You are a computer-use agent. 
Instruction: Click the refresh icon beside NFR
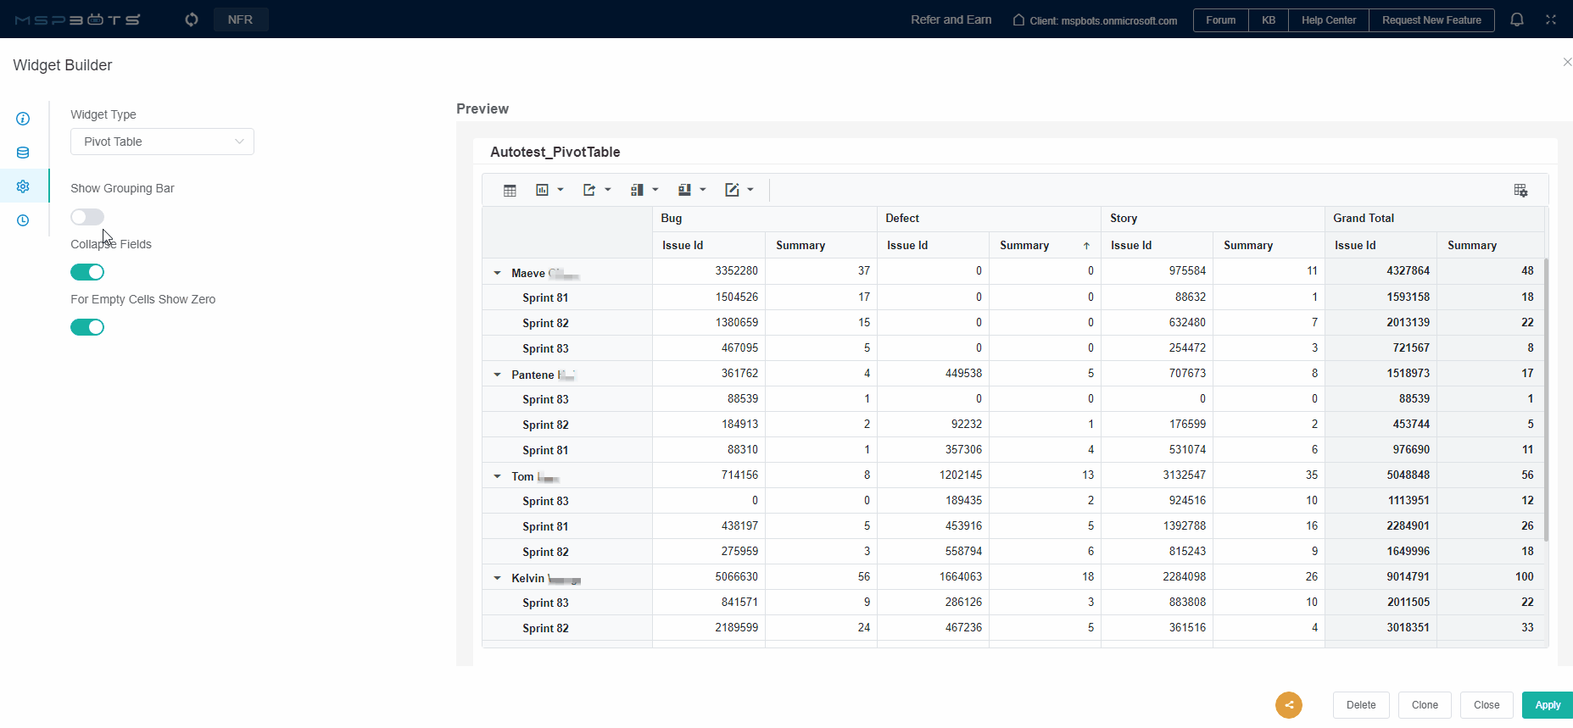[192, 19]
